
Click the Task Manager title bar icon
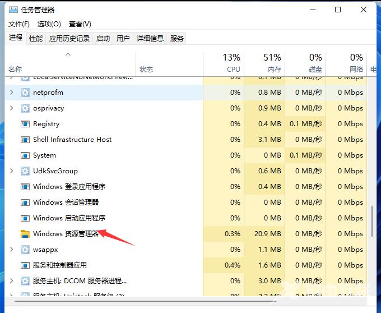coord(13,10)
